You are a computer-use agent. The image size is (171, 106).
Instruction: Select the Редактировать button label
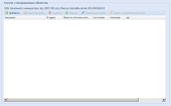pos(36,13)
